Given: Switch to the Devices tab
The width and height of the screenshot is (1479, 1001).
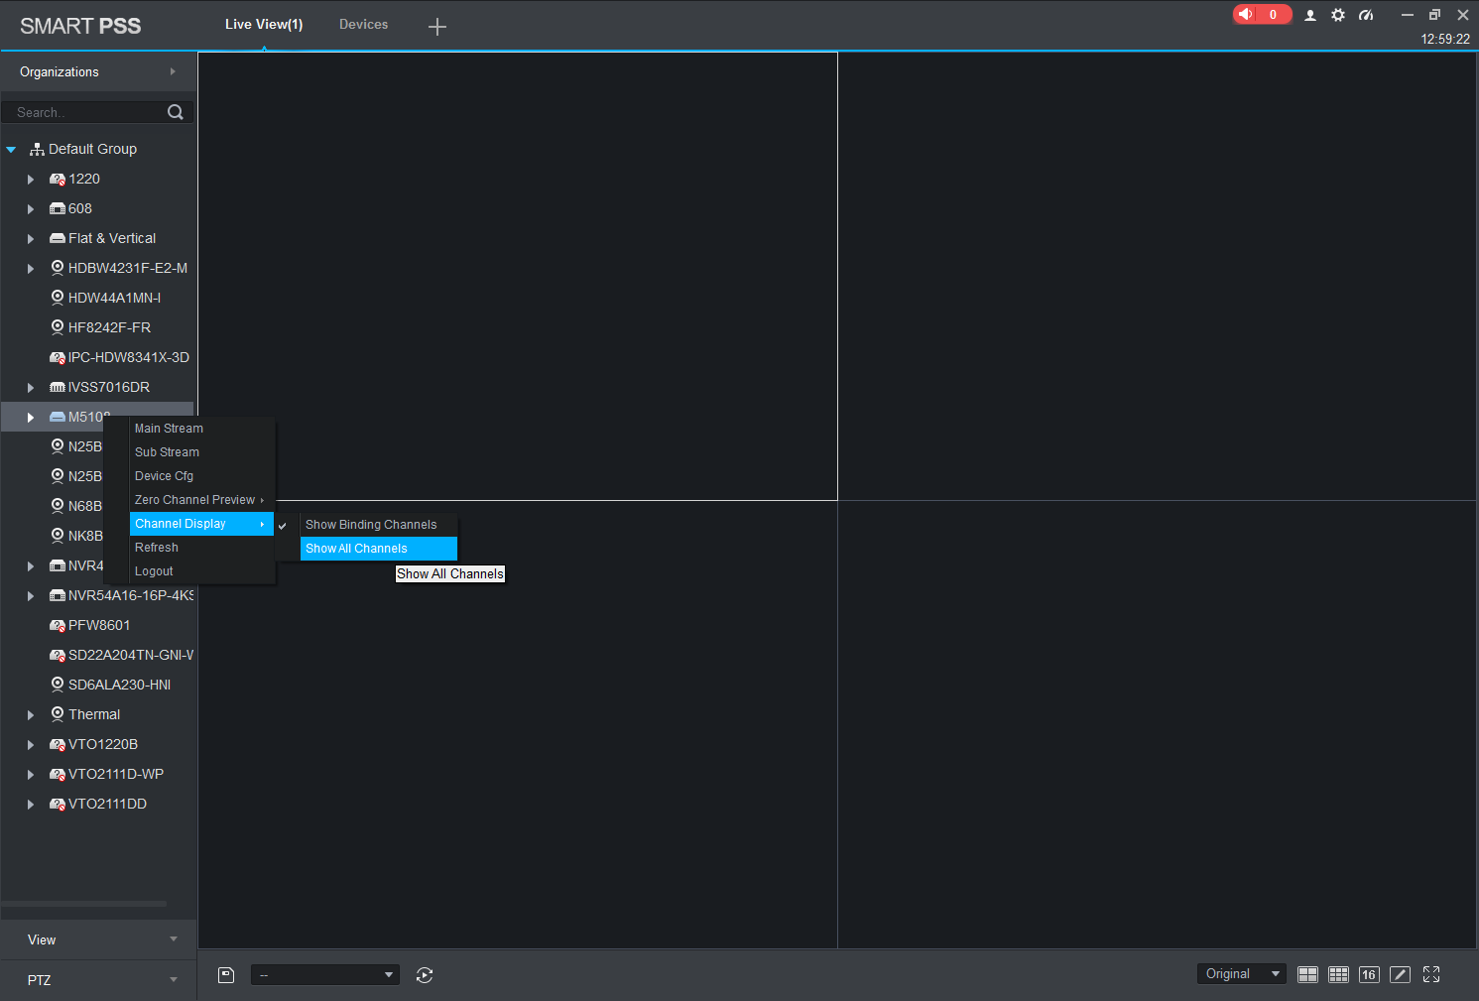Looking at the screenshot, I should tap(364, 24).
